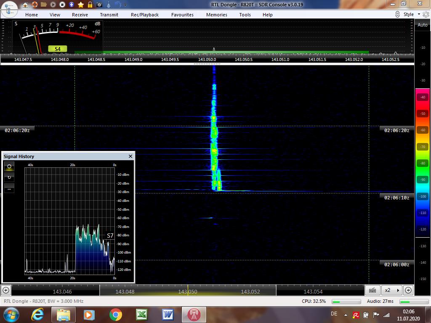Expand the quick access toolbar customize arrow
This screenshot has width=431, height=323.
pos(125,5)
